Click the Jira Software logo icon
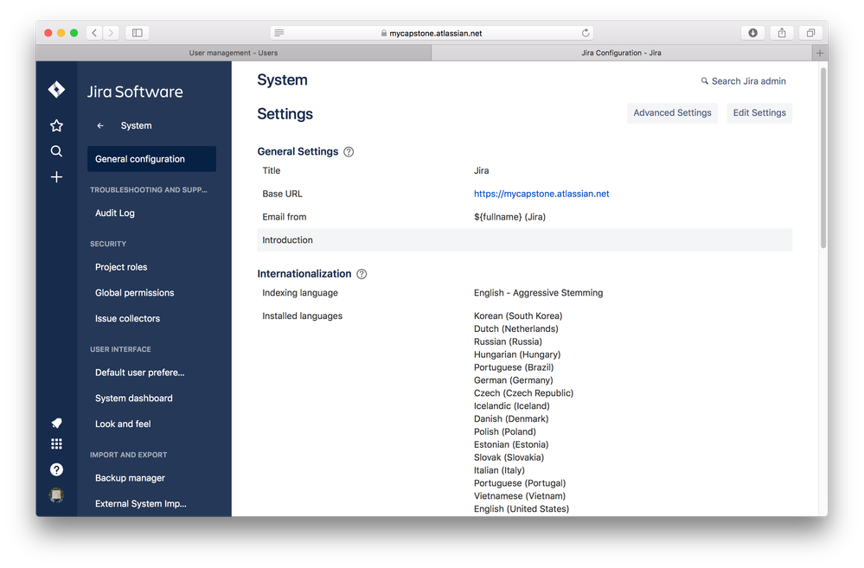Screen dimensions: 864x568 click(55, 89)
